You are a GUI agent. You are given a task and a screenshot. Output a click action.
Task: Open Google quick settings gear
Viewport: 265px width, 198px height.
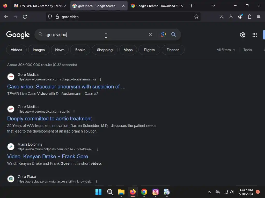click(243, 35)
